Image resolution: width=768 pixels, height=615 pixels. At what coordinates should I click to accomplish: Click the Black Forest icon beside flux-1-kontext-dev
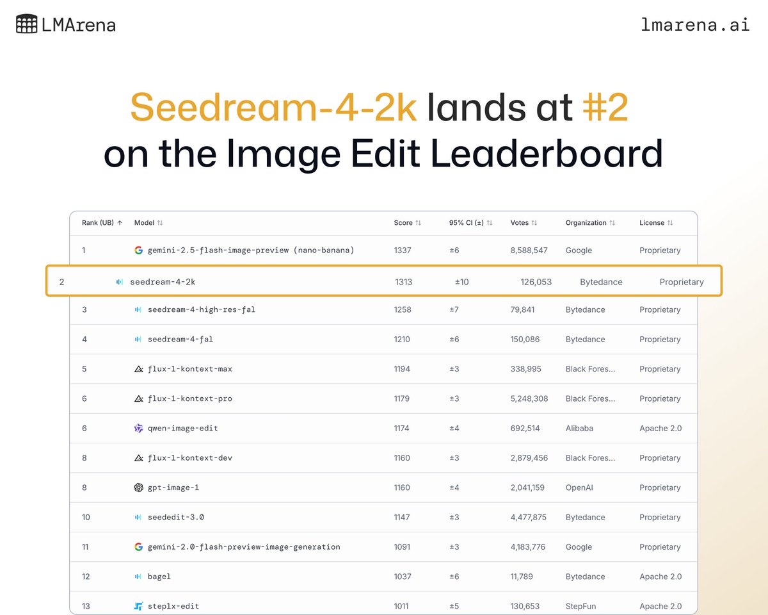138,458
